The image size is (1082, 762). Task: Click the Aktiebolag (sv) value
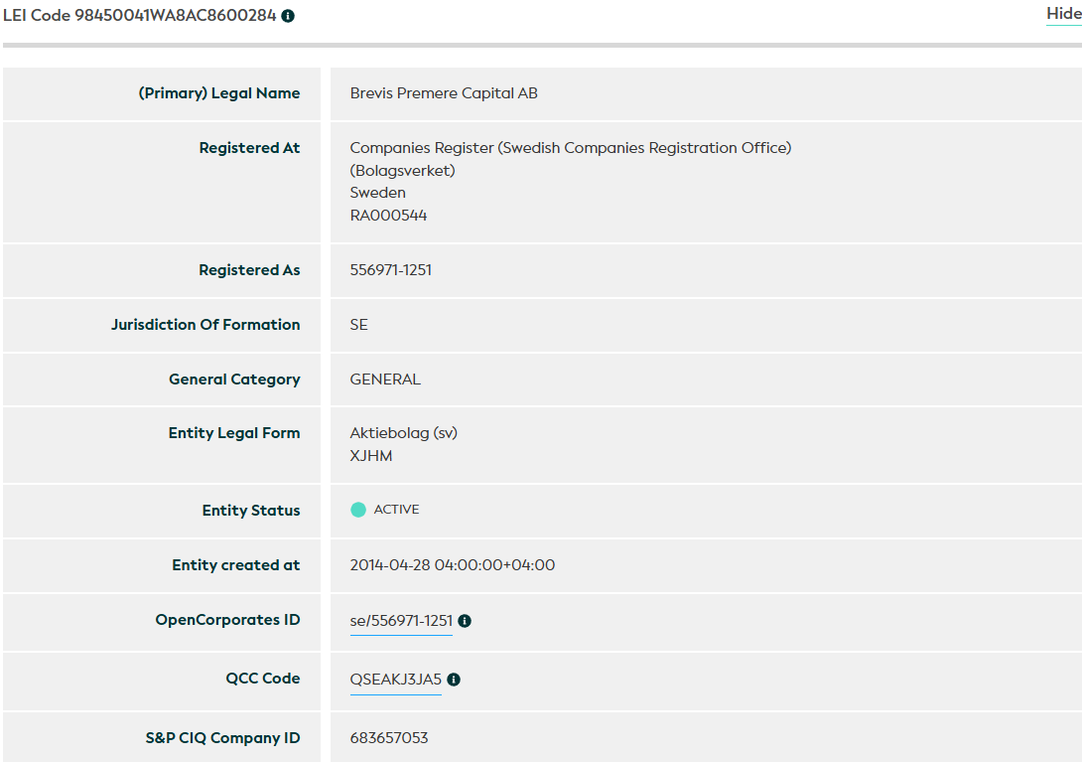404,433
